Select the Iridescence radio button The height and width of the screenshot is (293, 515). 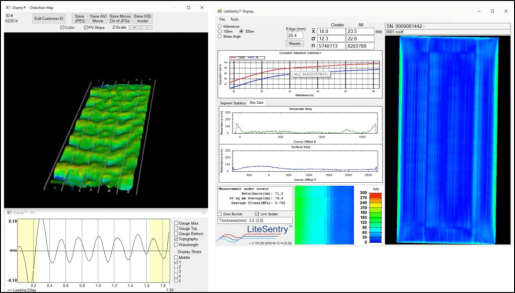point(219,26)
